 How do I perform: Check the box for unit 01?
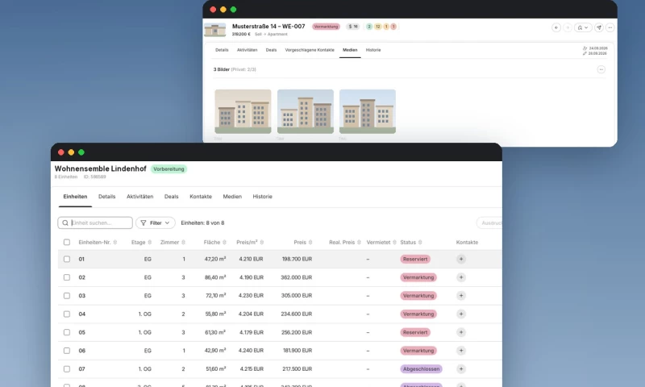point(67,259)
